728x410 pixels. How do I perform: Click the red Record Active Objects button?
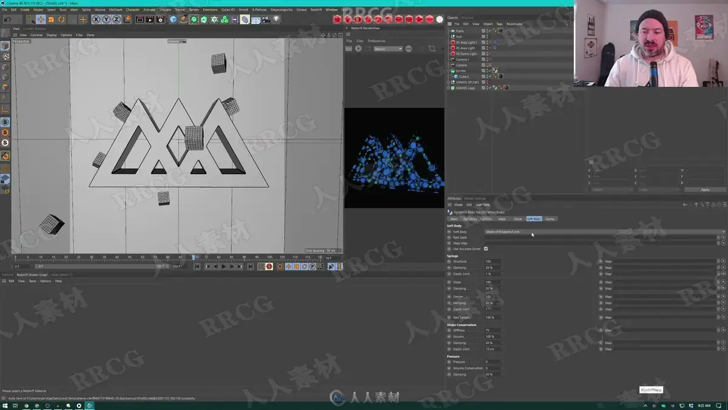point(269,266)
